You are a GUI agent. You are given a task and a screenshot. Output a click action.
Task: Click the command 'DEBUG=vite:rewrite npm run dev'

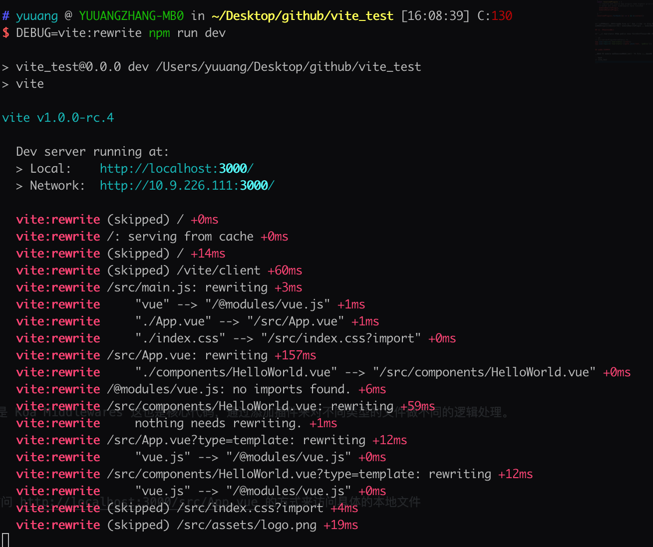pos(121,33)
